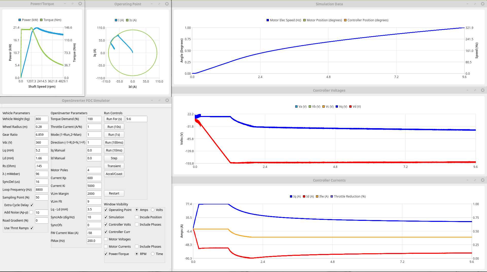Image resolution: width=487 pixels, height=272 pixels.
Task: Click the Vd (V) legend marker
Action: (351, 107)
